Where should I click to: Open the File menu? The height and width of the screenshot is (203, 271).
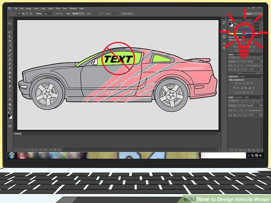tap(16, 8)
